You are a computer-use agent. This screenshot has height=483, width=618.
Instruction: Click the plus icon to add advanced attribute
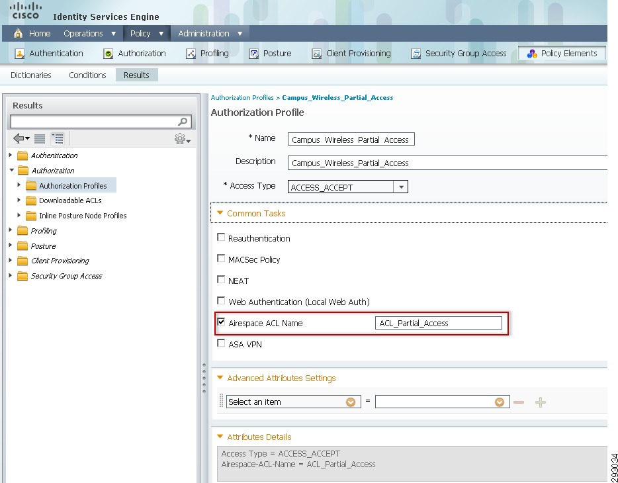541,402
